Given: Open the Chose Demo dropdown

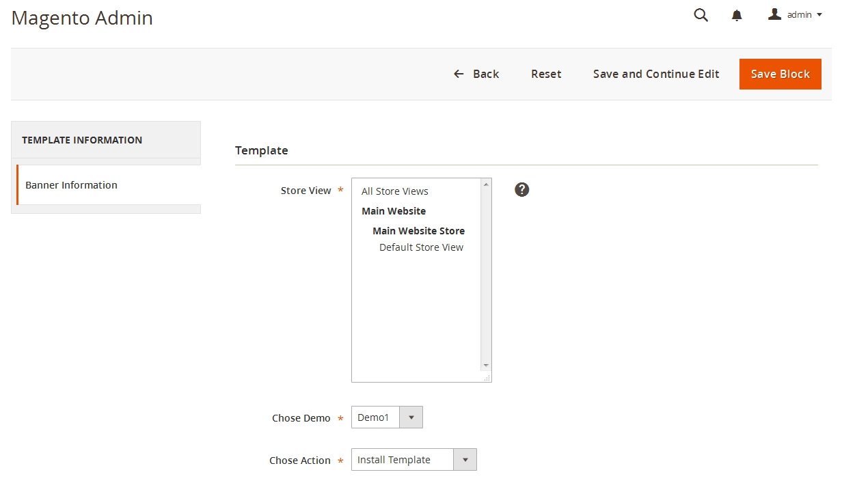Looking at the screenshot, I should pos(387,417).
